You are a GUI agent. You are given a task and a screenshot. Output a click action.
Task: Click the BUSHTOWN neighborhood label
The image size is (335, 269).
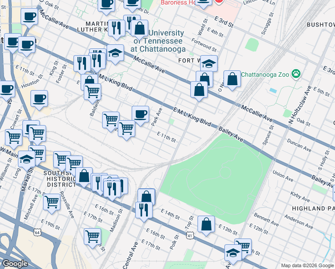[x=321, y=25]
